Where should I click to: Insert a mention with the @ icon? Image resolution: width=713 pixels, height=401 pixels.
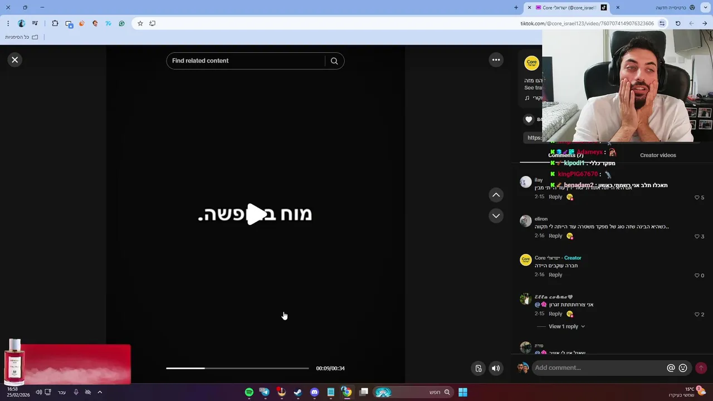(671, 368)
